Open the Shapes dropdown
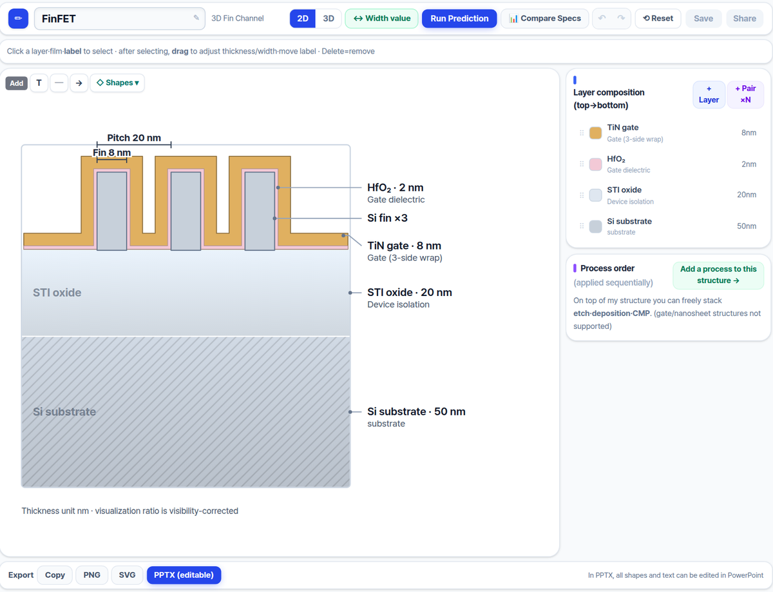This screenshot has width=773, height=592. pyautogui.click(x=117, y=83)
